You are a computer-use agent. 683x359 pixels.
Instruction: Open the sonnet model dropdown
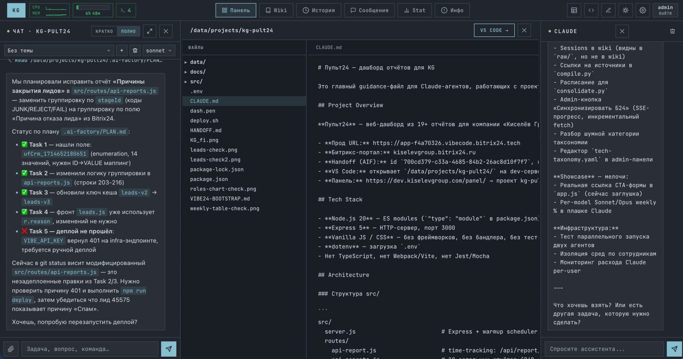[x=159, y=50]
